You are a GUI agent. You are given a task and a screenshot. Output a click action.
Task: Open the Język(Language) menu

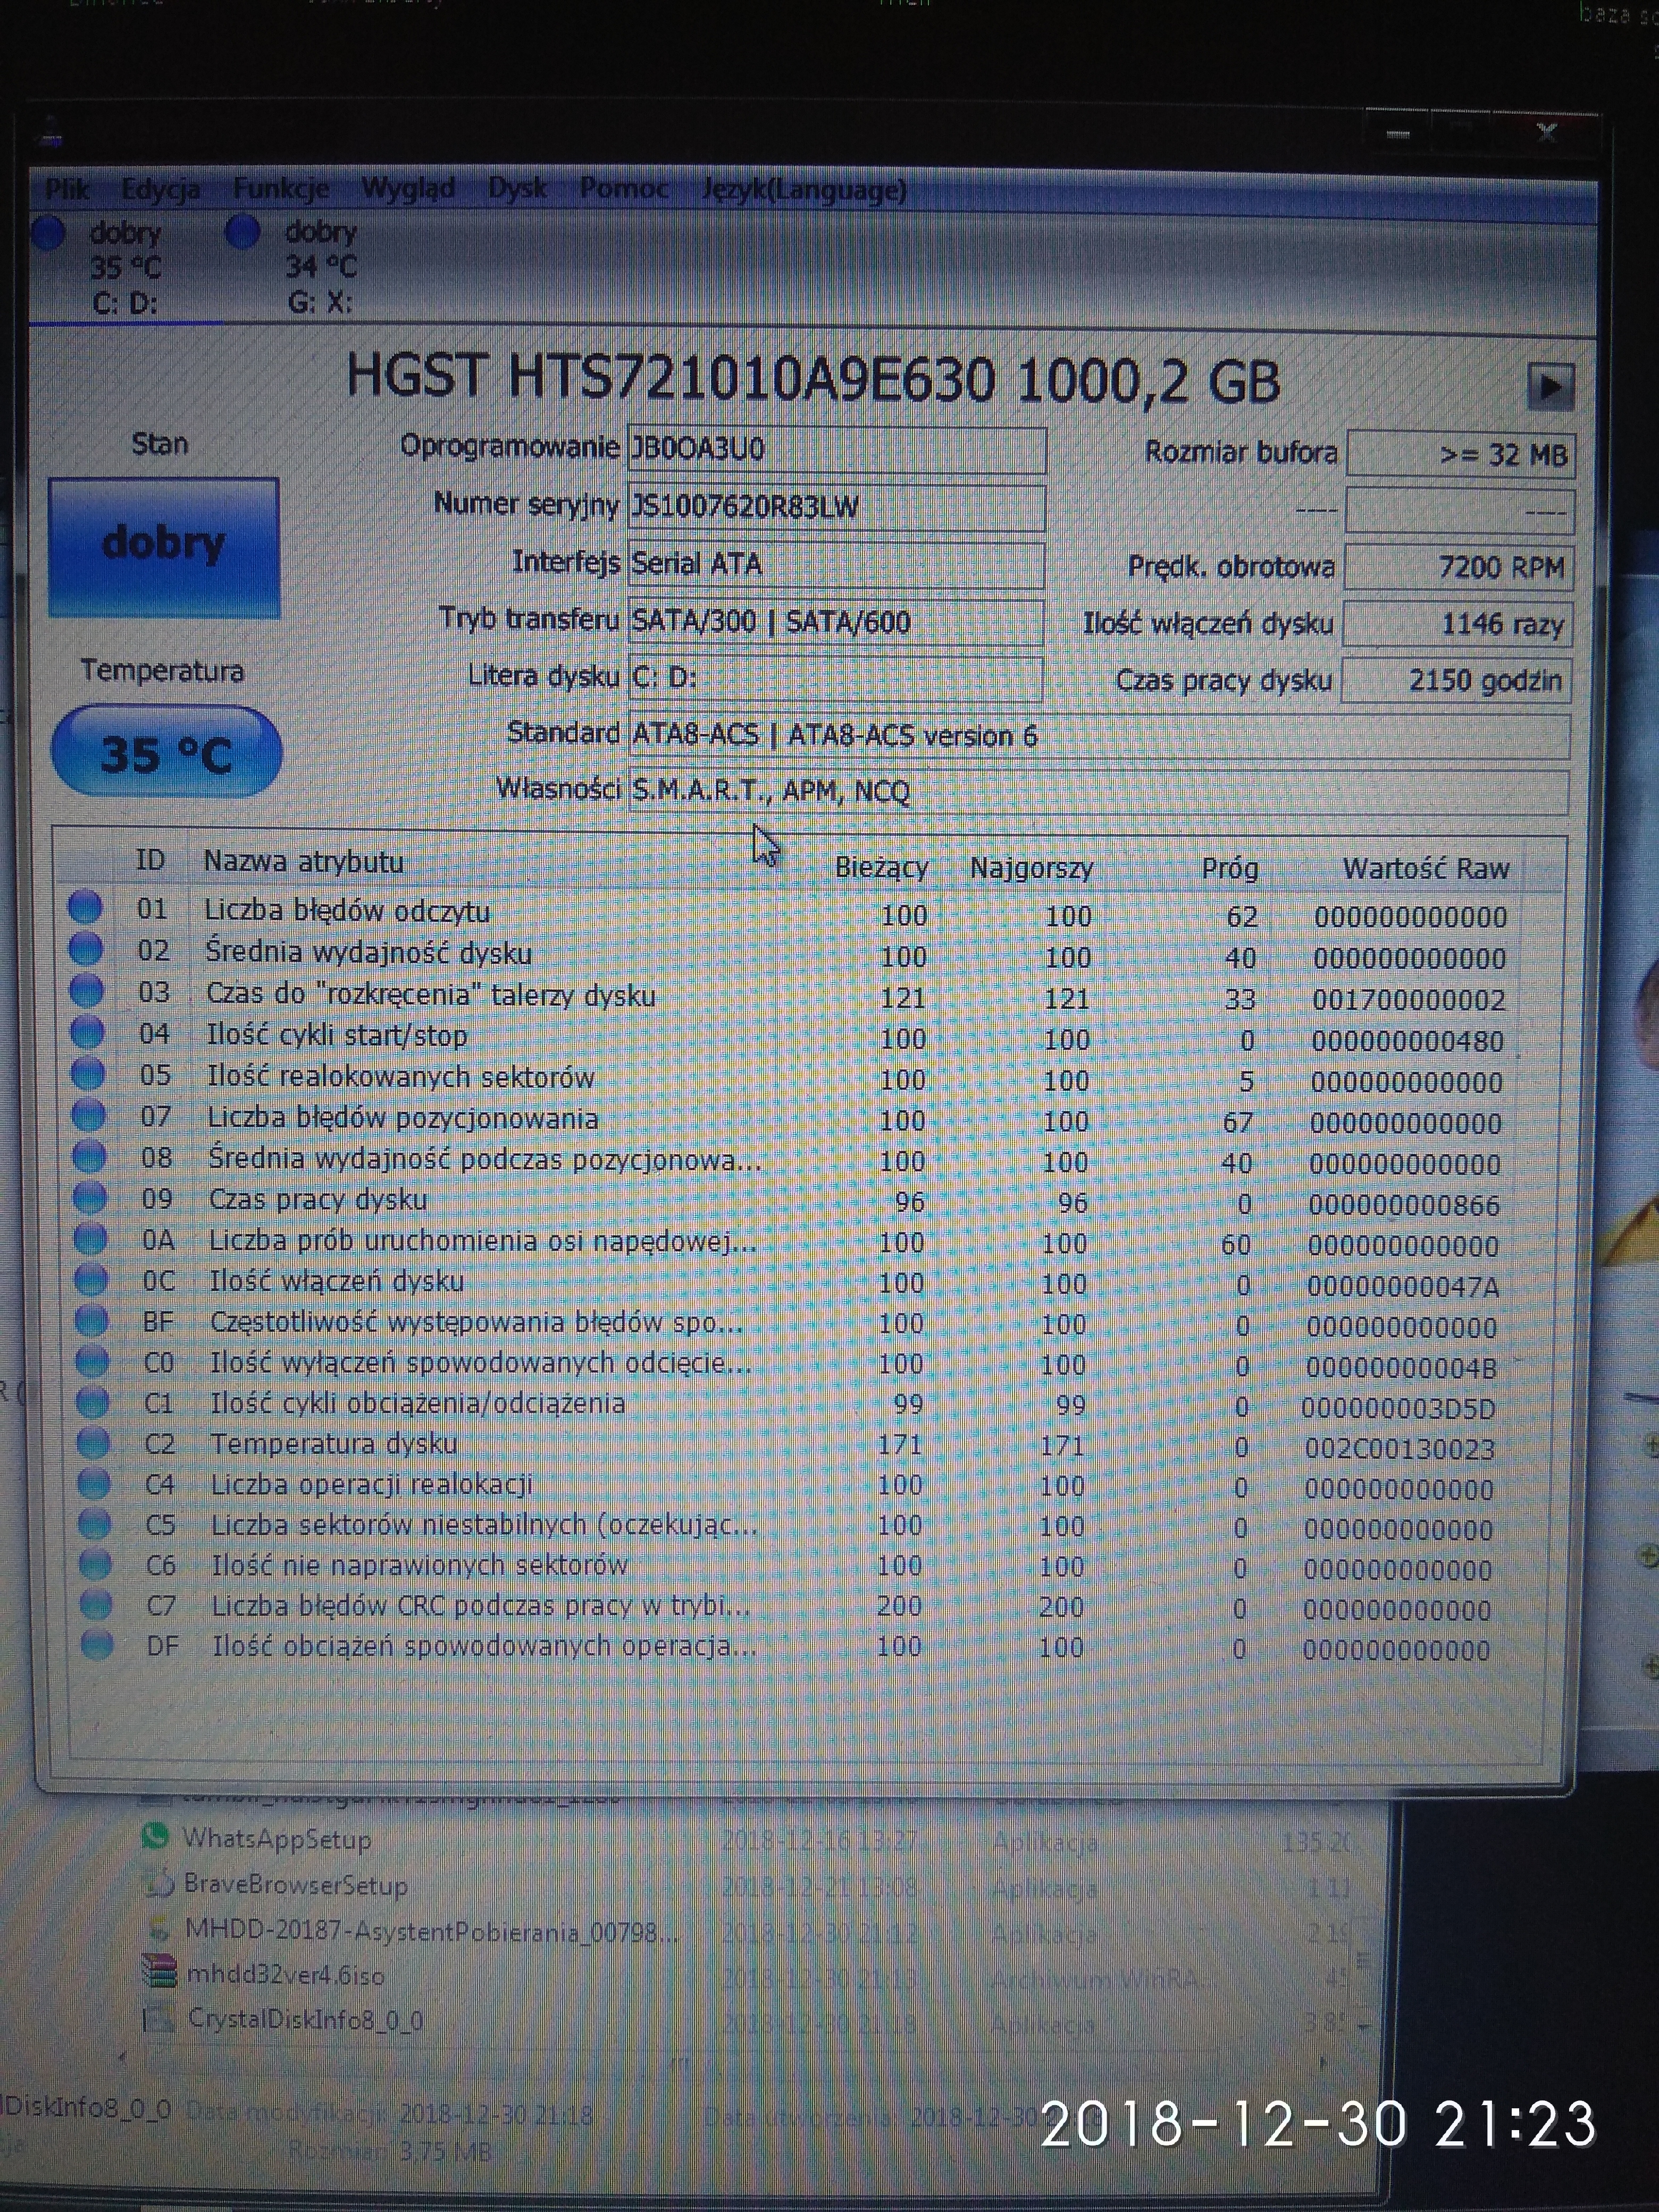804,189
